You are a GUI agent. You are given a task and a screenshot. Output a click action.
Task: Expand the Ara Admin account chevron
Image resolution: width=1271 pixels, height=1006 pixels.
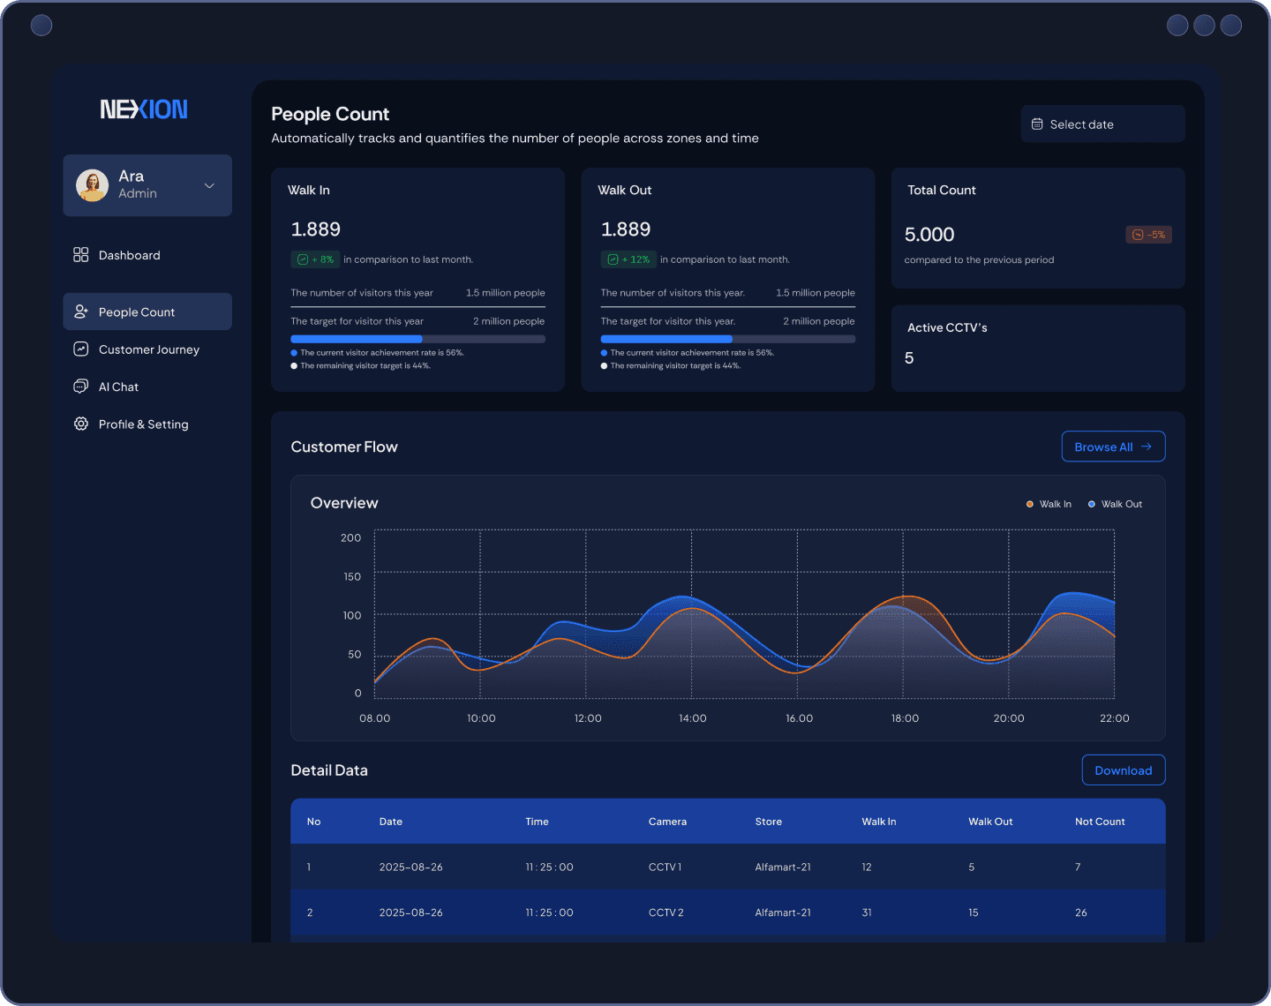pyautogui.click(x=209, y=185)
